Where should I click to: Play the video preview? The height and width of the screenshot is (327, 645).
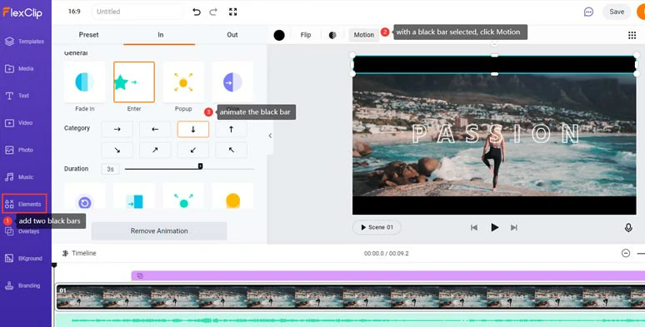pos(494,227)
